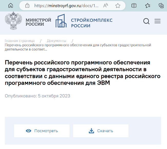Start Read aloud from the address bar
The height and width of the screenshot is (149, 167).
pos(106,6)
